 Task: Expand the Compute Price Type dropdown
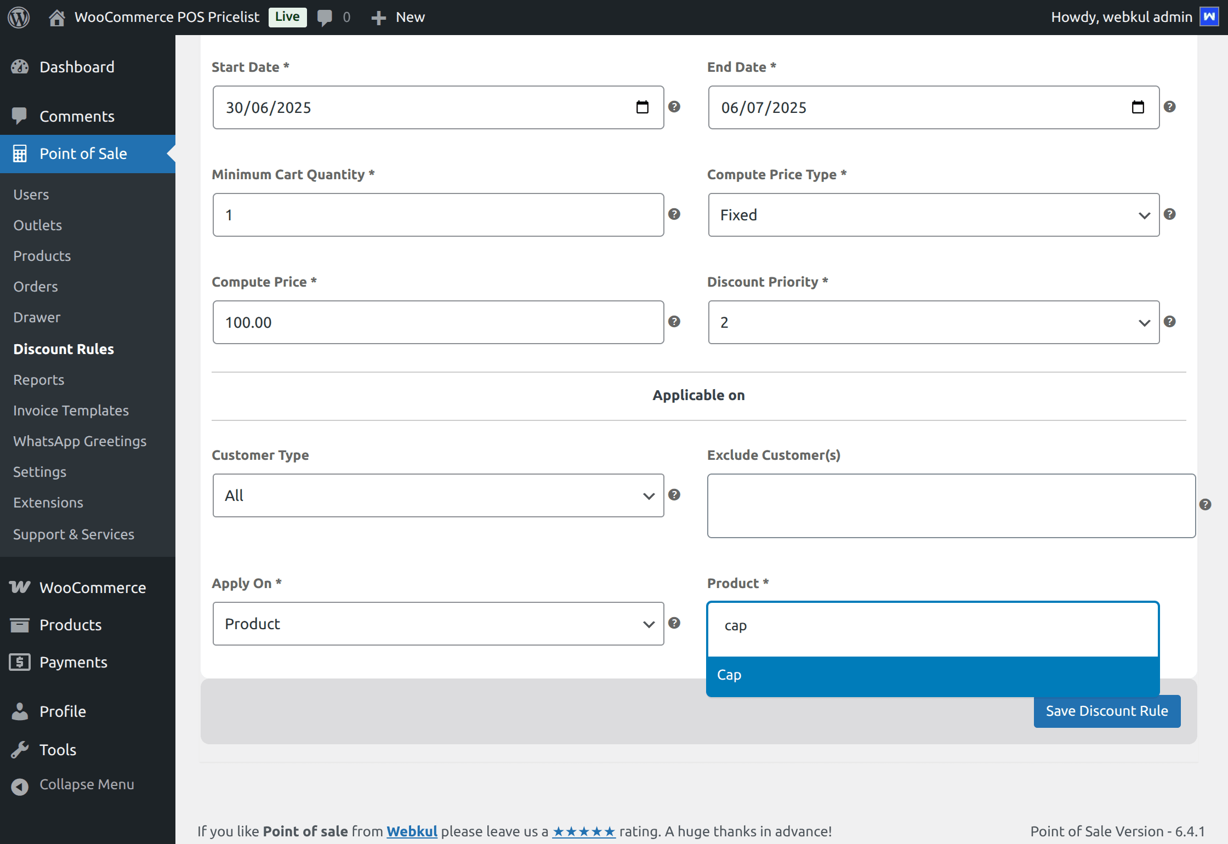point(933,215)
